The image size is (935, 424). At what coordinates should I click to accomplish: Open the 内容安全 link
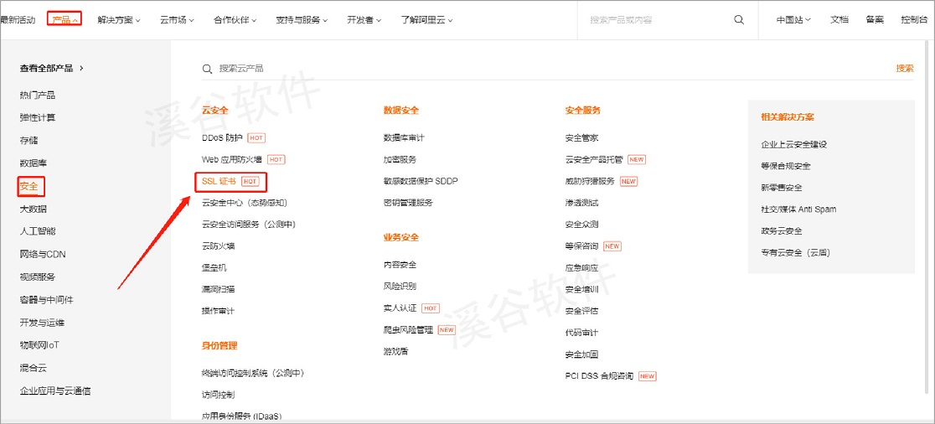tap(400, 265)
